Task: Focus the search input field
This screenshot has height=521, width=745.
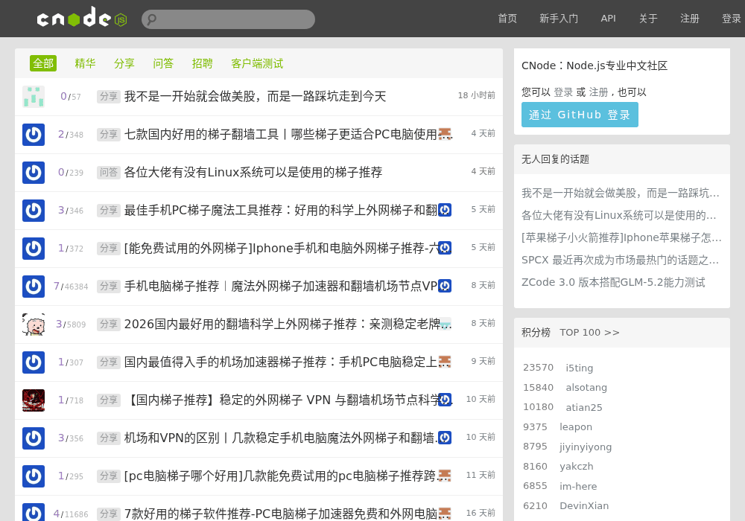Action: coord(228,19)
